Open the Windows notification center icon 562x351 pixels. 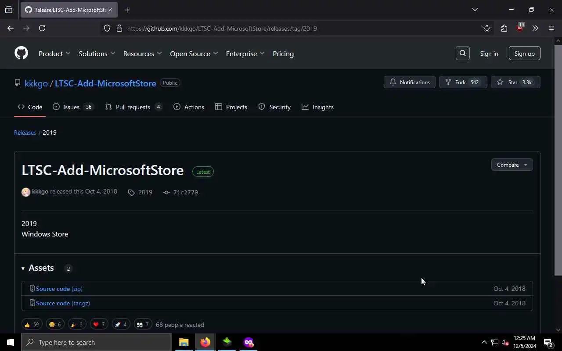548,342
